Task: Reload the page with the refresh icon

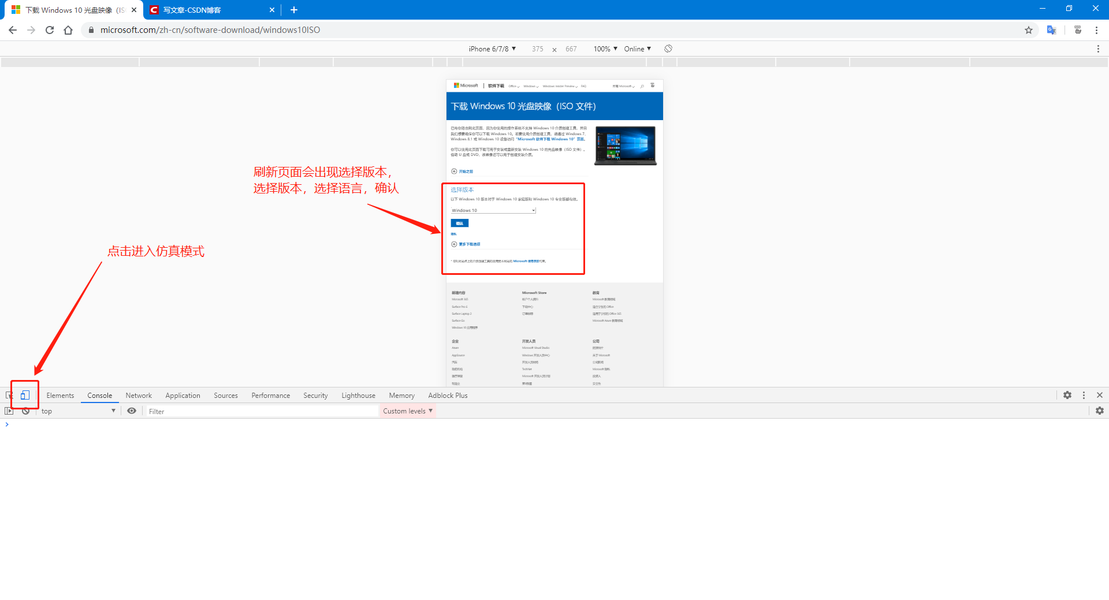Action: click(x=50, y=30)
